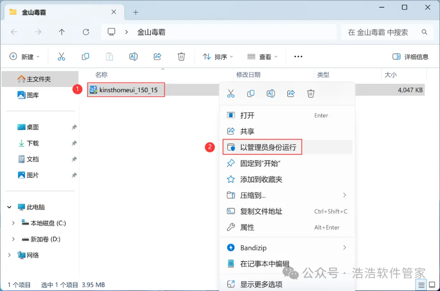Screen dimensions: 440x291
Task: Click the Rename icon in the context menu
Action: [271, 93]
